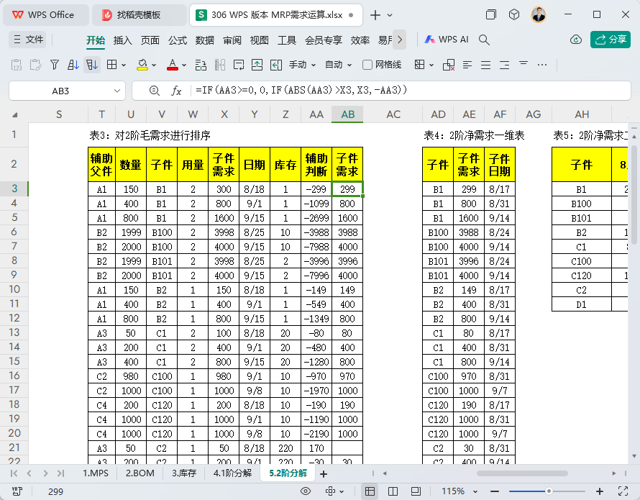640x500 pixels.
Task: Click in the formula bar text
Action: coord(301,90)
